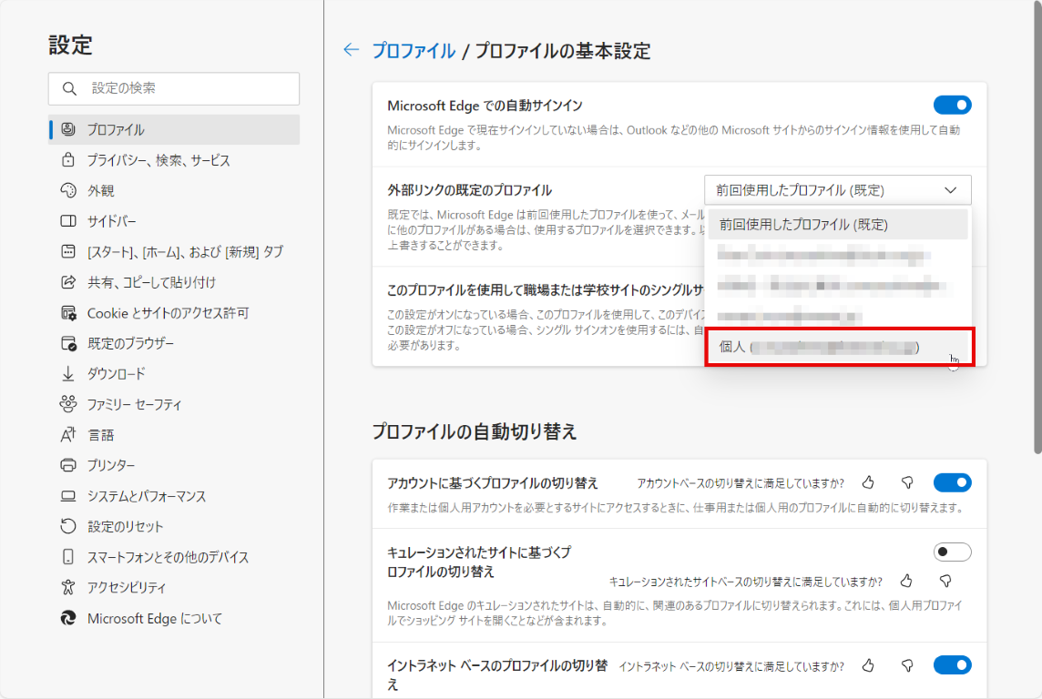This screenshot has width=1042, height=699.
Task: Click the サイドバー panel icon
Action: pyautogui.click(x=68, y=221)
